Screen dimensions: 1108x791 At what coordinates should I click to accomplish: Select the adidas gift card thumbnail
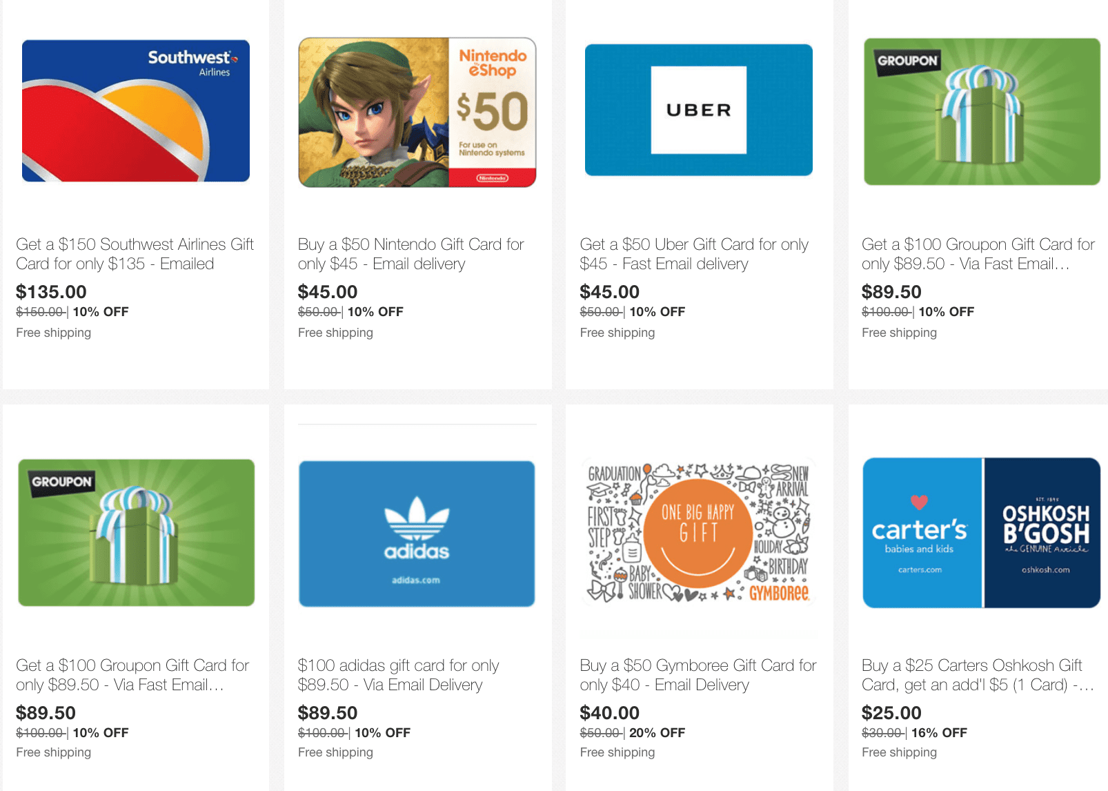417,534
